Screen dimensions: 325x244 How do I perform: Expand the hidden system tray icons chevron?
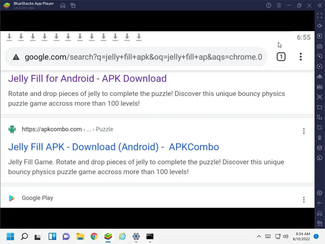pos(259,236)
